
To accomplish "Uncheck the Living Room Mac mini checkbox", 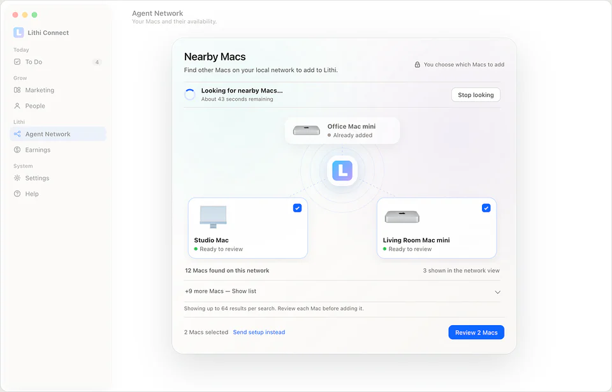I will (486, 208).
